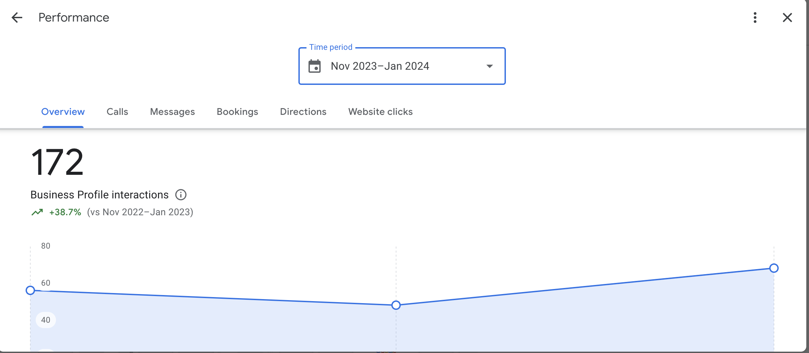The image size is (809, 353).
Task: Select the Nov 2023–Jan 2024 period text
Action: click(380, 66)
